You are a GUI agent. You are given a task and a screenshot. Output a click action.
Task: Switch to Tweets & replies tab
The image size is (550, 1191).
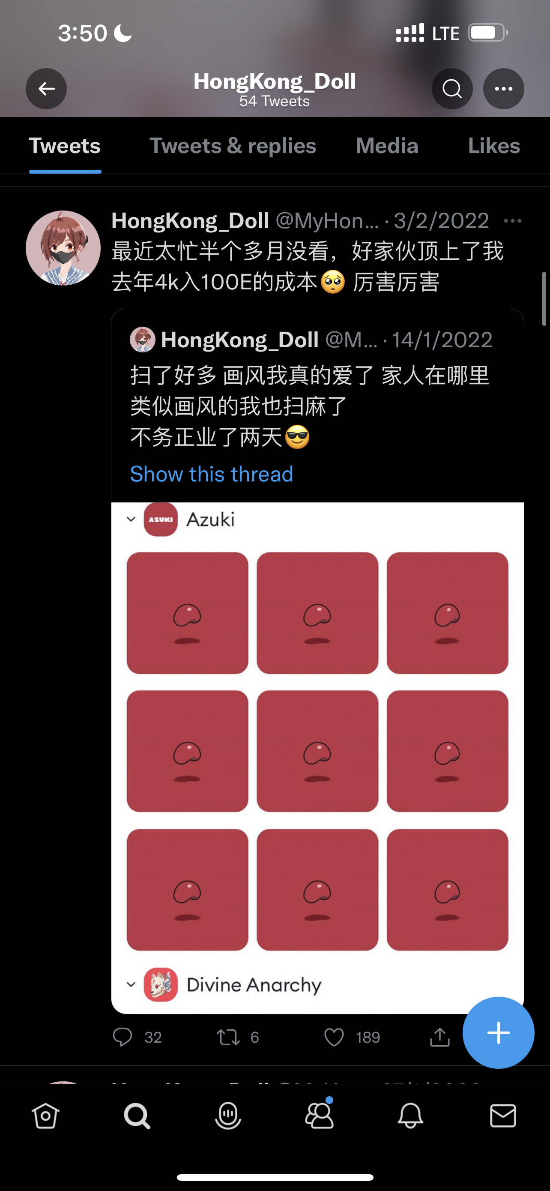pyautogui.click(x=233, y=146)
